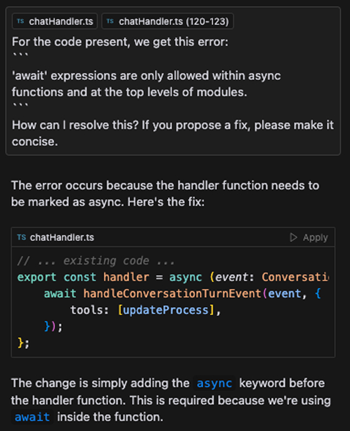Click the "'await' expressions are only allowed" error text
The height and width of the screenshot is (431, 350).
[146, 84]
